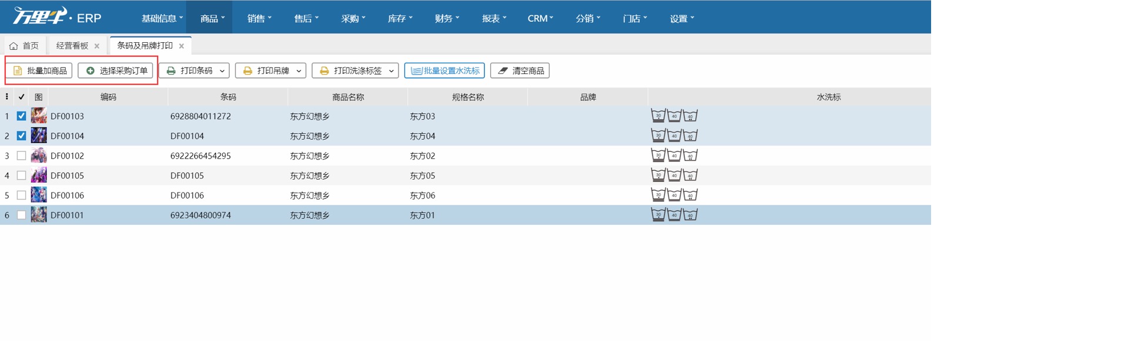Open the 库存 menu
This screenshot has height=341, width=1128.
[400, 18]
